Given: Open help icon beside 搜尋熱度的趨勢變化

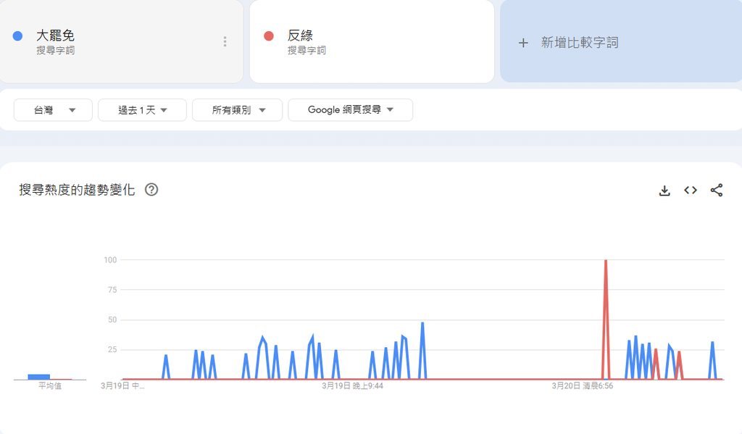Looking at the screenshot, I should point(151,190).
